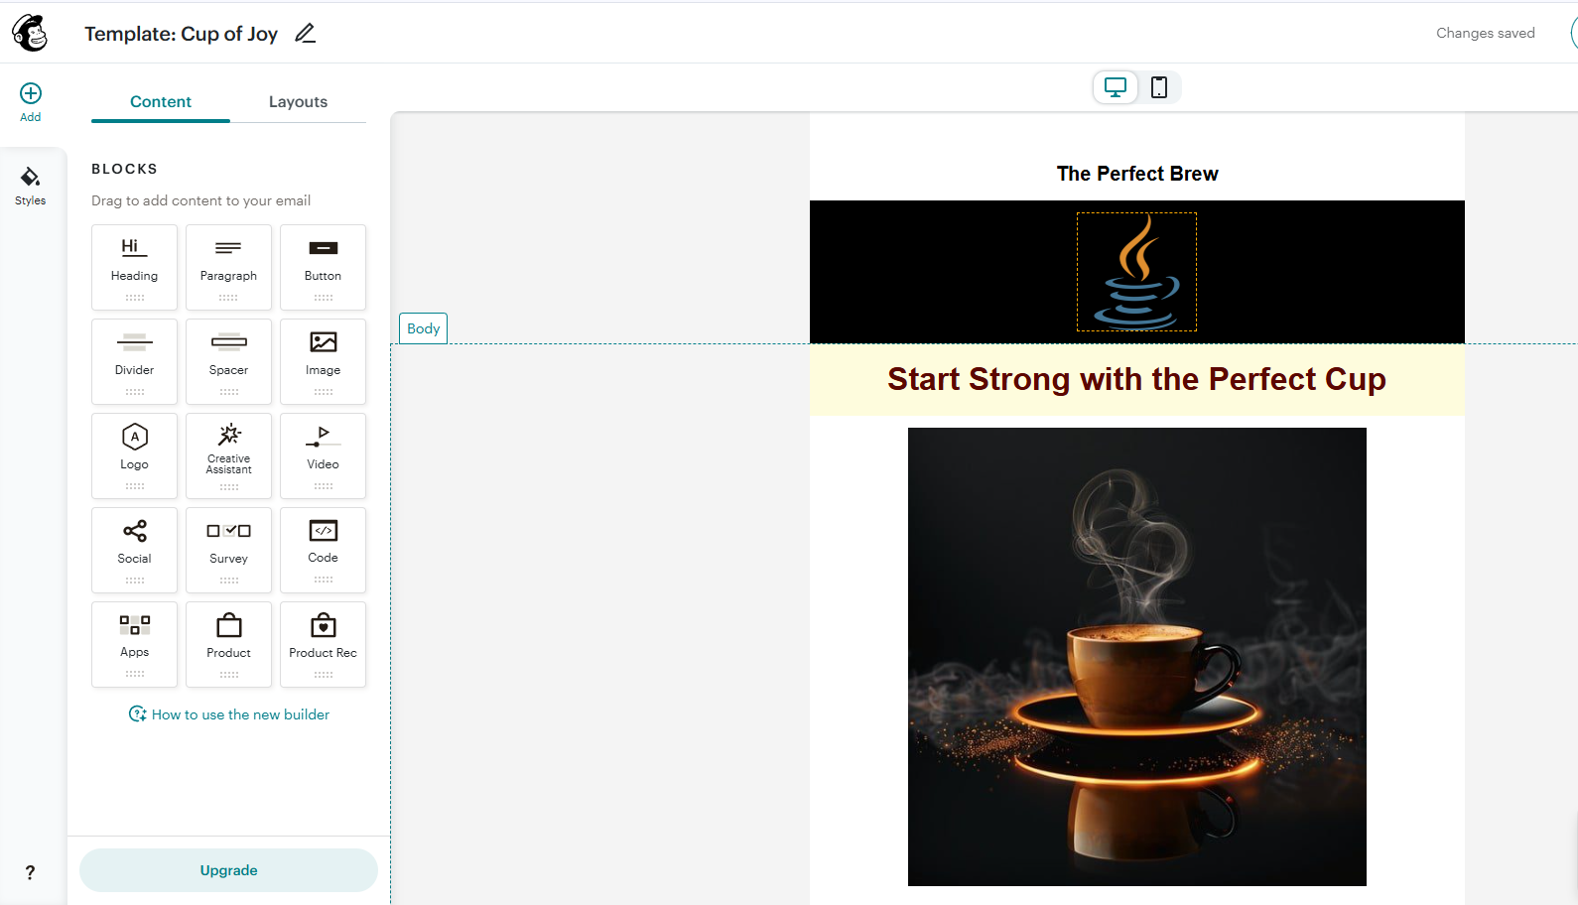
Task: Select Start Strong with the Perfect Cup heading
Action: [1137, 379]
